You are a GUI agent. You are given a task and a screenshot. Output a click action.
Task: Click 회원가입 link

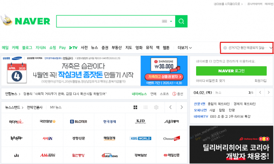pyautogui.click(x=261, y=81)
